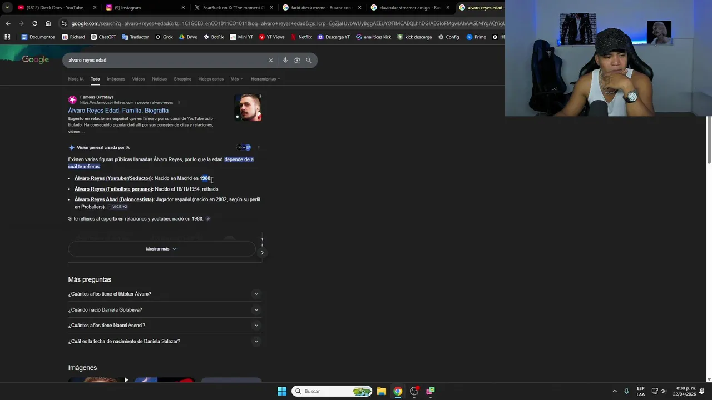This screenshot has width=712, height=400.
Task: Select the Noticias search tab
Action: (159, 79)
